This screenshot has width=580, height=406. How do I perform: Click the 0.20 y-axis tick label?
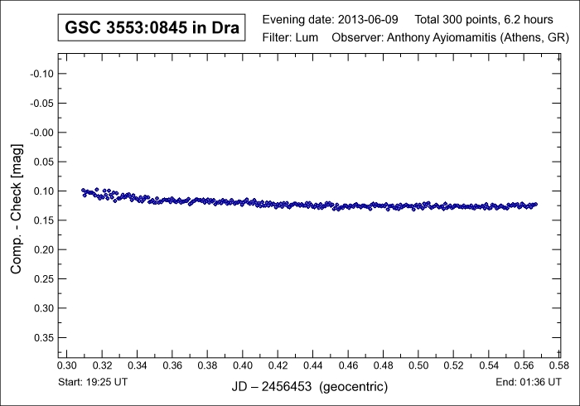pos(42,249)
